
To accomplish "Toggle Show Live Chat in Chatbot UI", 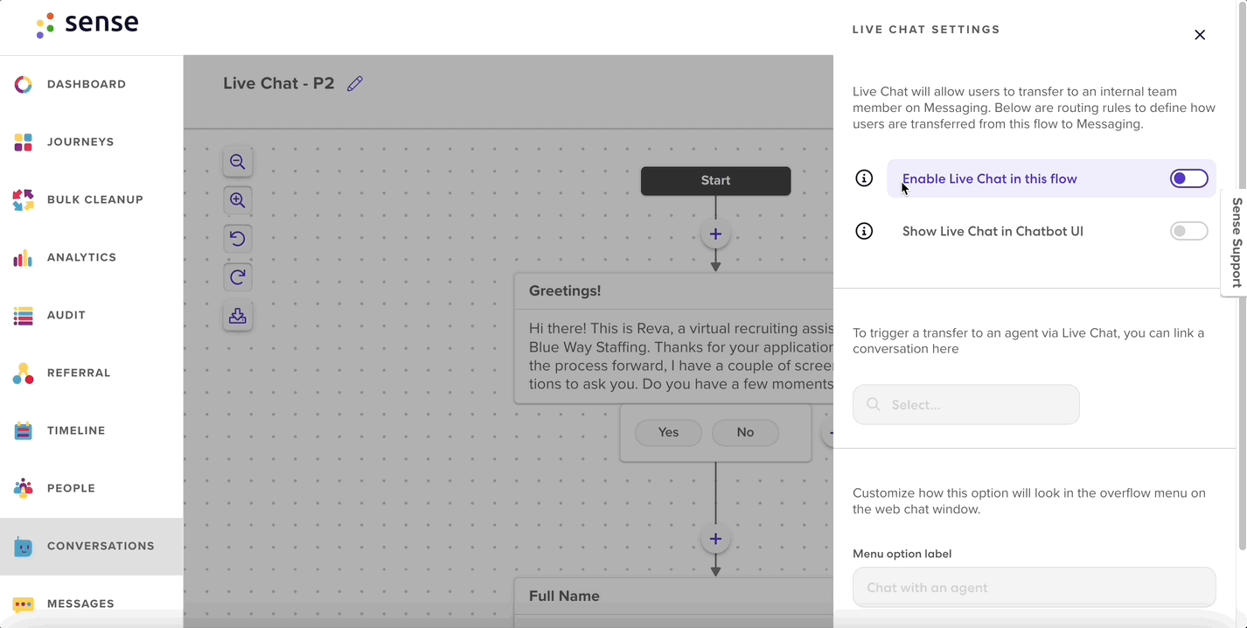I will click(1188, 231).
